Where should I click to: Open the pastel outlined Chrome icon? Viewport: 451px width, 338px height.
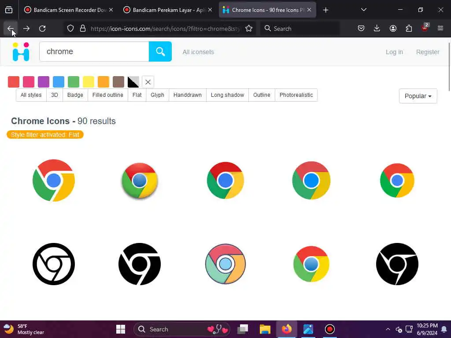pos(225,264)
